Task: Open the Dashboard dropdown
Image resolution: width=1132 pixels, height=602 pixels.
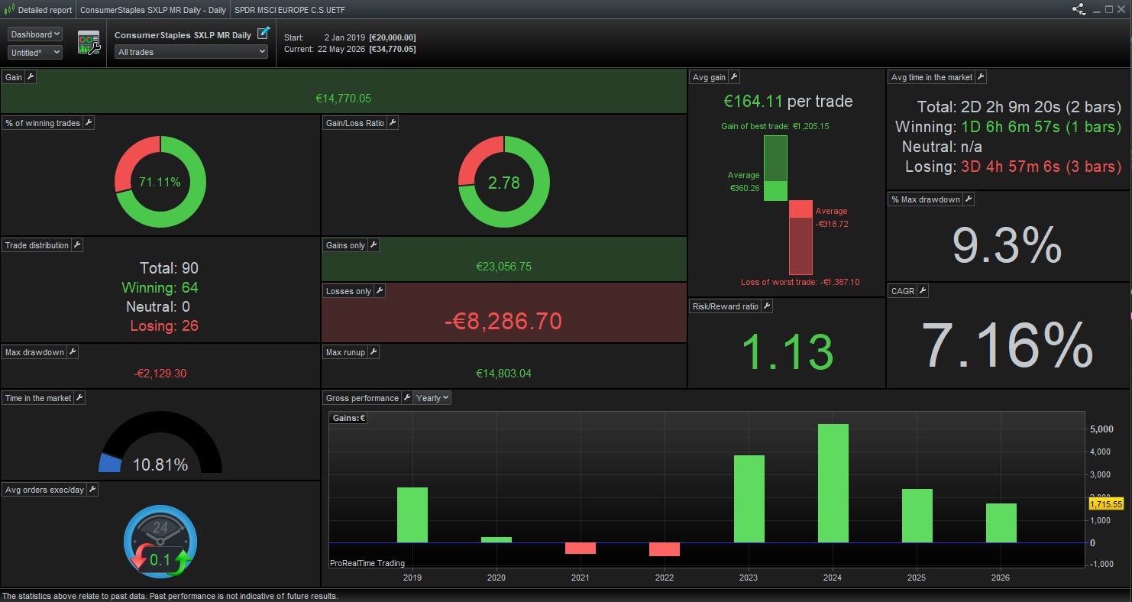Action: [x=35, y=34]
